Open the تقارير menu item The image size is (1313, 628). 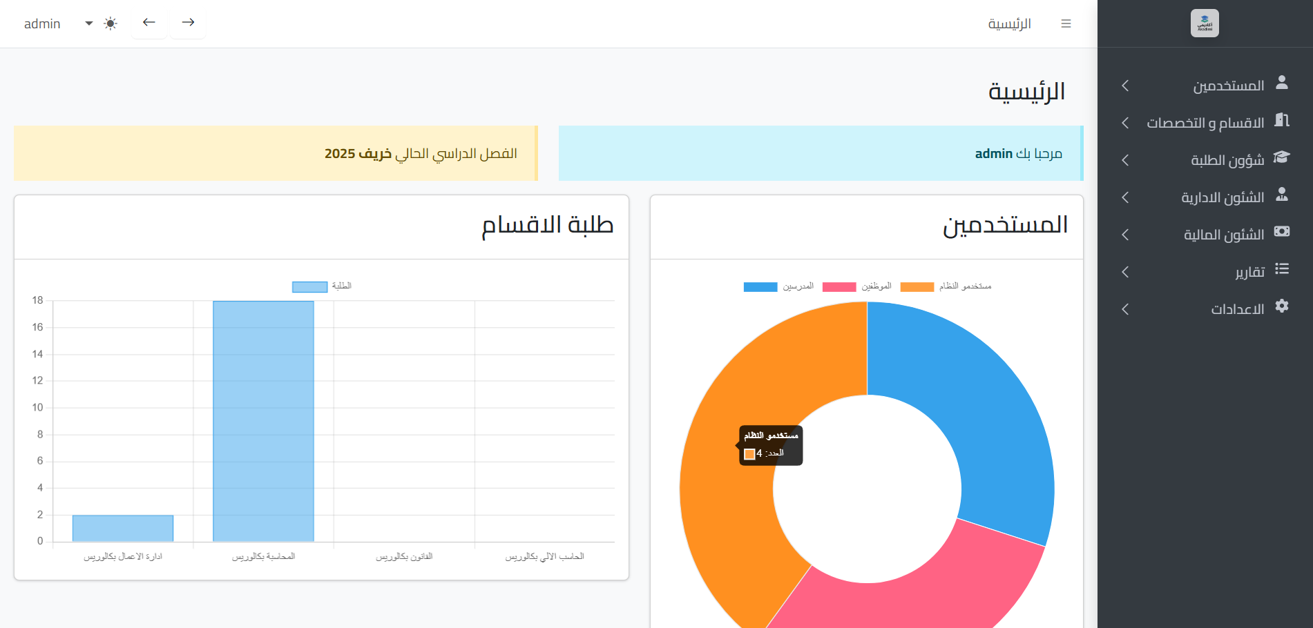tap(1249, 272)
